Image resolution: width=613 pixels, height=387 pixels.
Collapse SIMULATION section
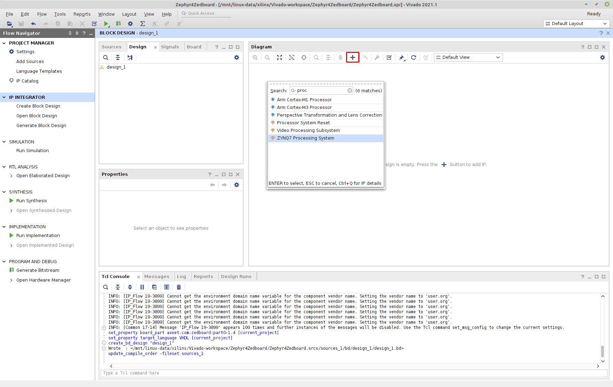point(4,142)
